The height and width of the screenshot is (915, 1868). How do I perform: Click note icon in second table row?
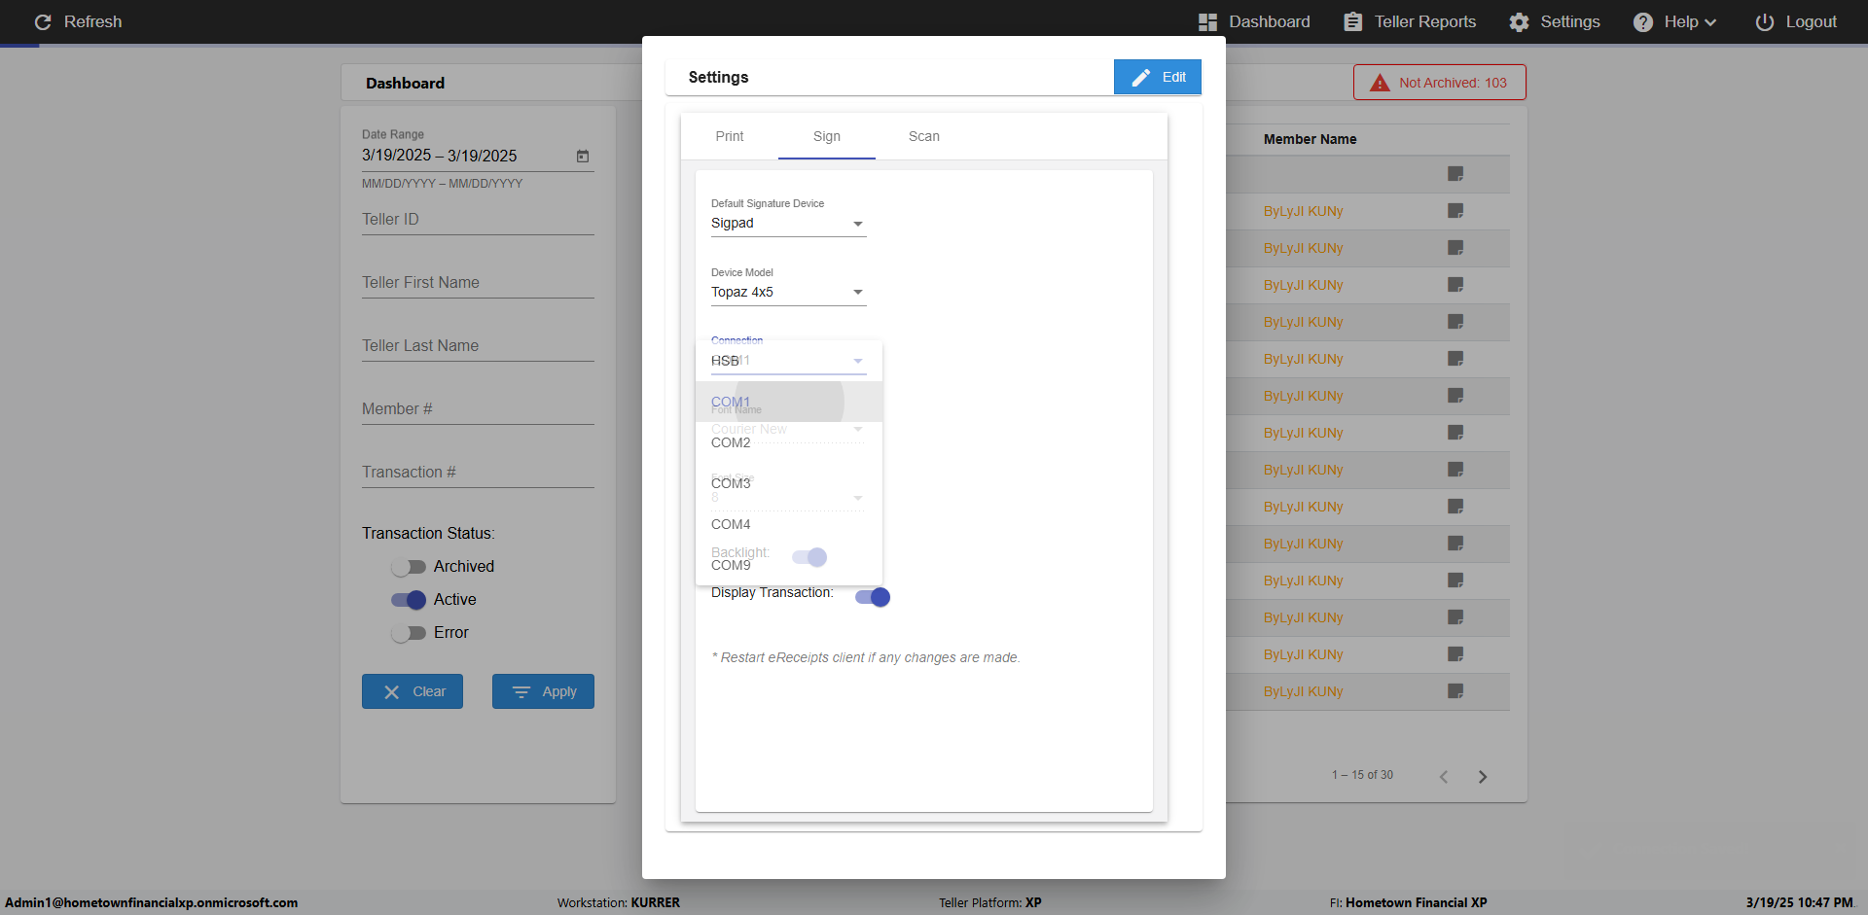tap(1455, 211)
